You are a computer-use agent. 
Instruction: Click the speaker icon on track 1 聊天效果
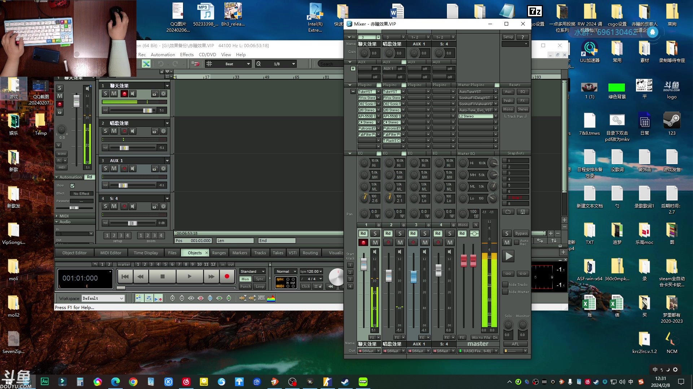coord(133,94)
